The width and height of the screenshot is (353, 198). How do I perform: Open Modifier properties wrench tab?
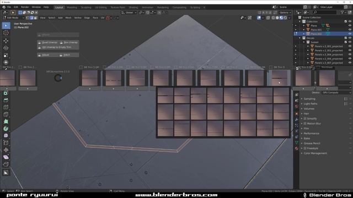click(x=297, y=120)
